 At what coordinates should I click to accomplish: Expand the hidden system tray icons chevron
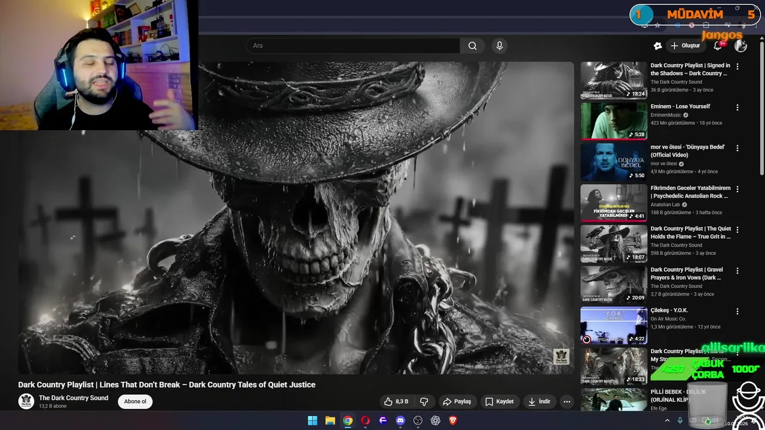pyautogui.click(x=667, y=420)
